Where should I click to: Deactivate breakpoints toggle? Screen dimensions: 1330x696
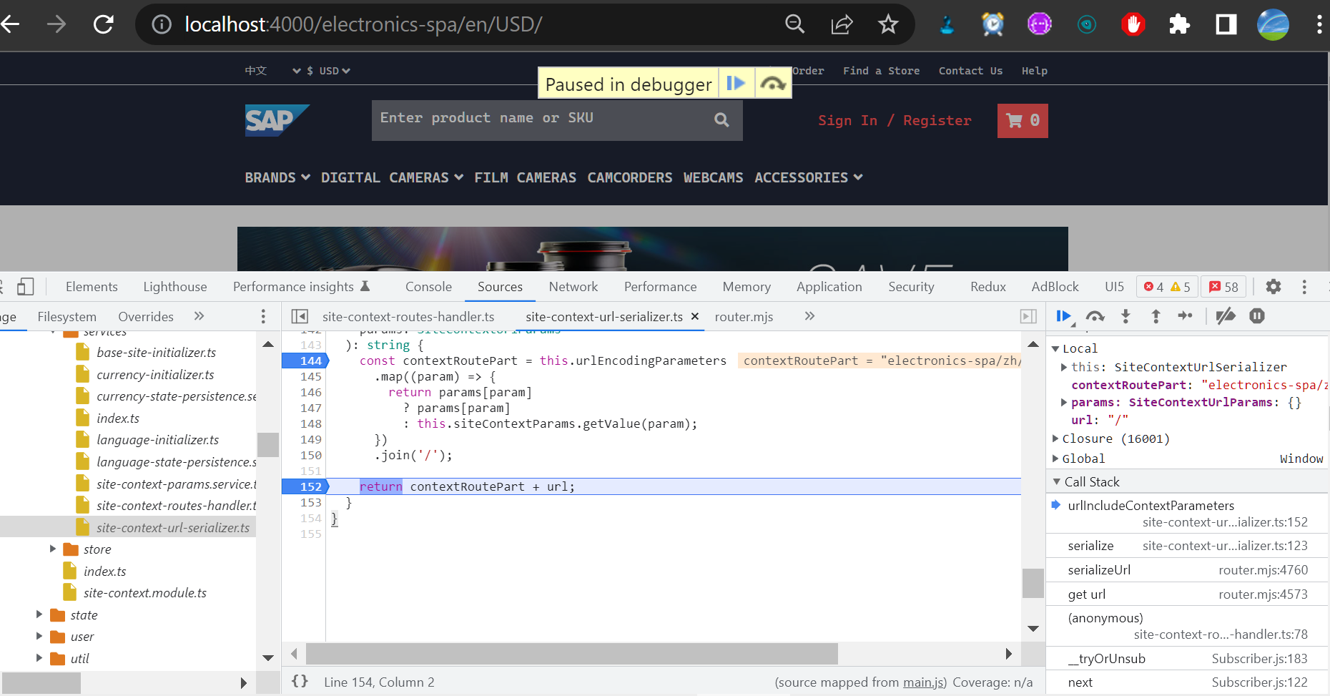[x=1226, y=315]
